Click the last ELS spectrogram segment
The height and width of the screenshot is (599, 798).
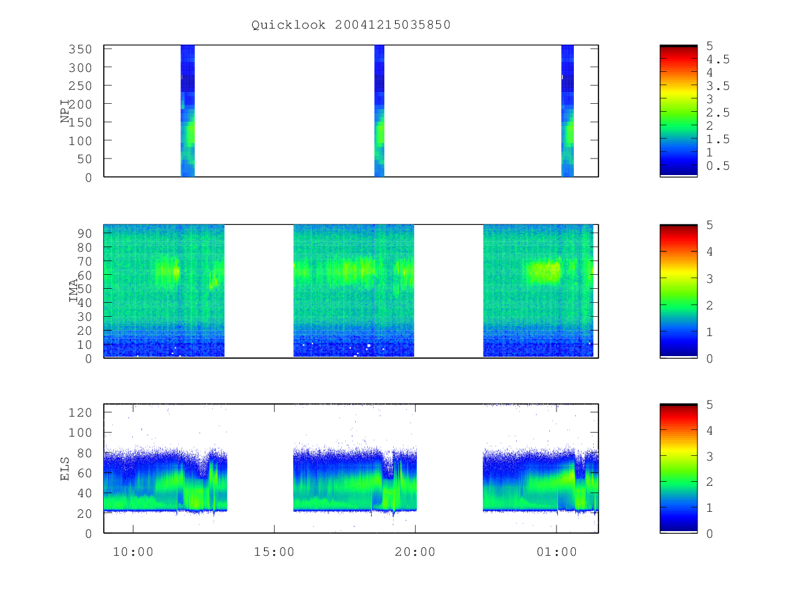(541, 479)
